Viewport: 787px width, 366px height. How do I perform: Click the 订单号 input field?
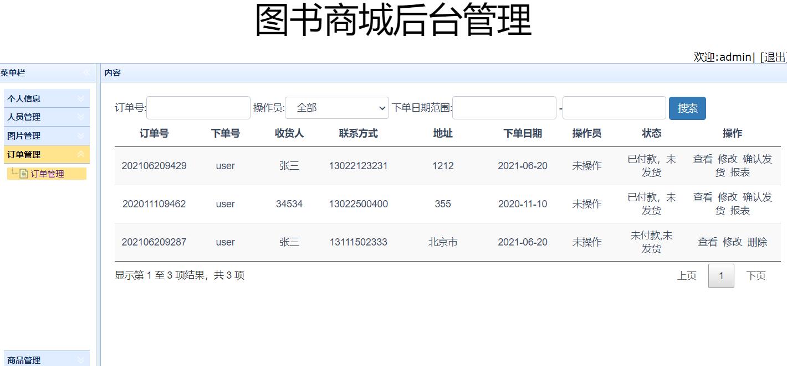[198, 108]
